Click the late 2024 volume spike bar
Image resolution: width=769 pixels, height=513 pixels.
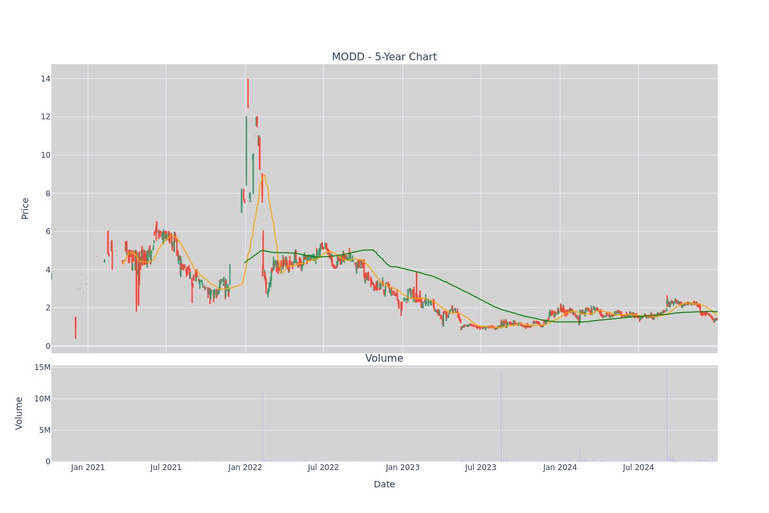pyautogui.click(x=666, y=416)
